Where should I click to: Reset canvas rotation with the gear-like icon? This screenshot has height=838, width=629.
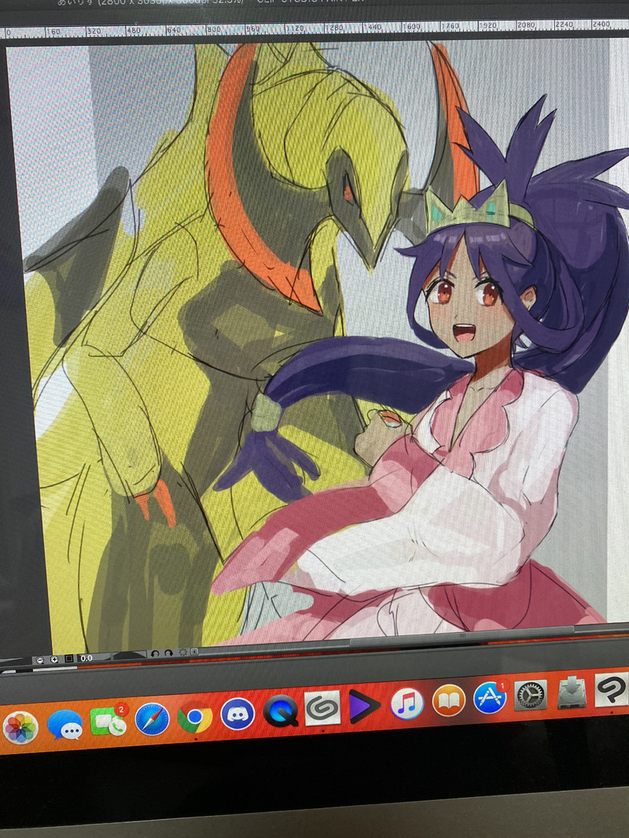coord(182,652)
